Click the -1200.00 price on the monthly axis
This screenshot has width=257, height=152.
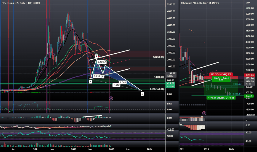click(x=250, y=115)
